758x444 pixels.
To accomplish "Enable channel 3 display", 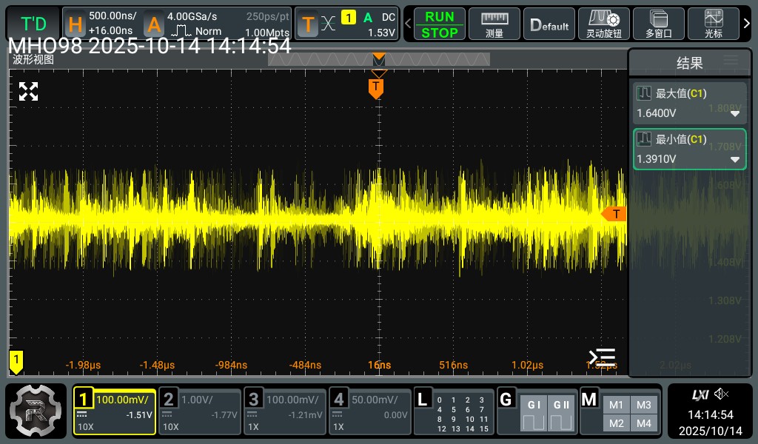I will pyautogui.click(x=285, y=411).
